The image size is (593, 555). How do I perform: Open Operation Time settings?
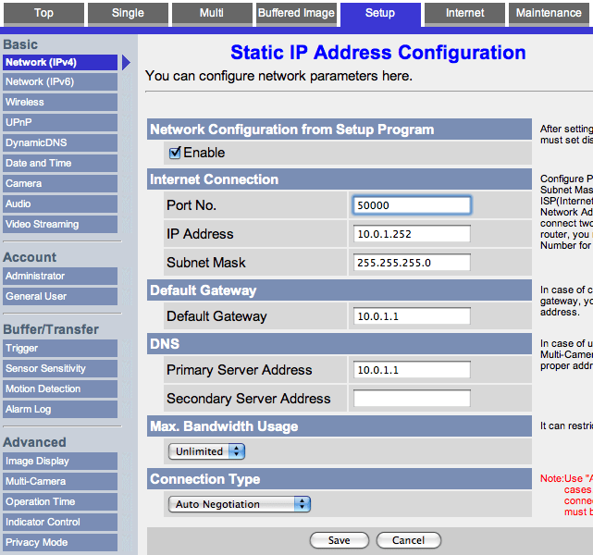coord(60,502)
